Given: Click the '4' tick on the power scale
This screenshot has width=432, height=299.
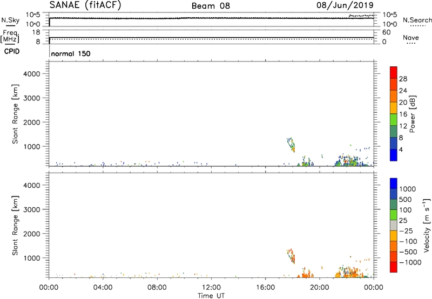Looking at the screenshot, I should [401, 150].
